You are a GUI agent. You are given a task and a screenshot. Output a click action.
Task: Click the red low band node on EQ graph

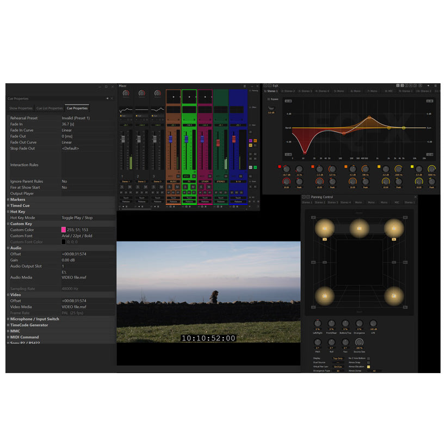(x=305, y=152)
